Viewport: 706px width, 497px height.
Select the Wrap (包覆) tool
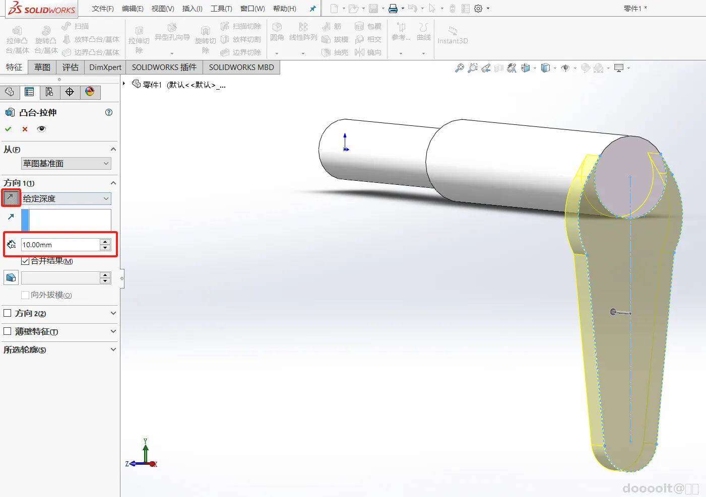click(x=368, y=26)
